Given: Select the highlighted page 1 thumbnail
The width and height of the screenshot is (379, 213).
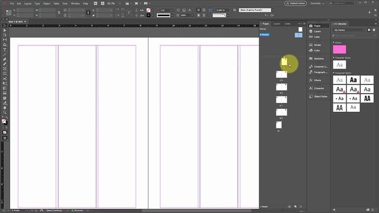Looking at the screenshot, I should click(284, 62).
